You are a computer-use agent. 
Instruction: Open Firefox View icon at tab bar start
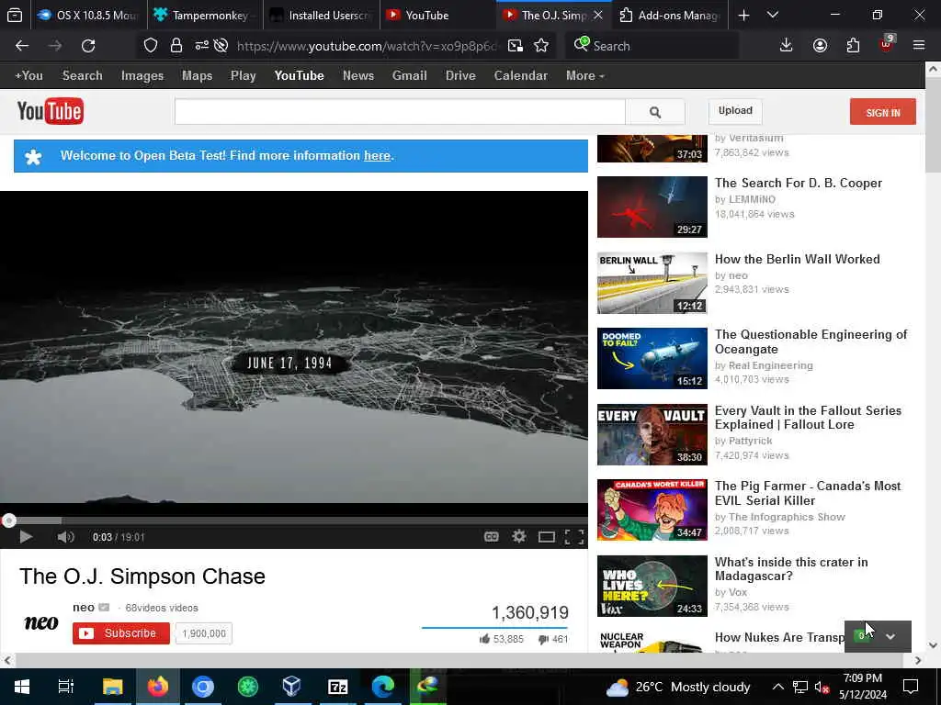coord(15,15)
